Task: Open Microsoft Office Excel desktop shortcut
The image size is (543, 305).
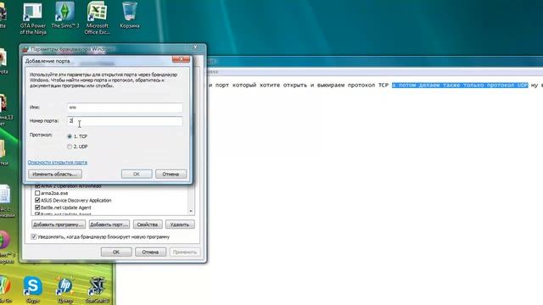Action: (x=97, y=18)
